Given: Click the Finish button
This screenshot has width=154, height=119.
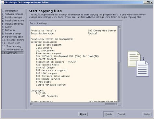Looking at the screenshot, I should coord(109,114).
